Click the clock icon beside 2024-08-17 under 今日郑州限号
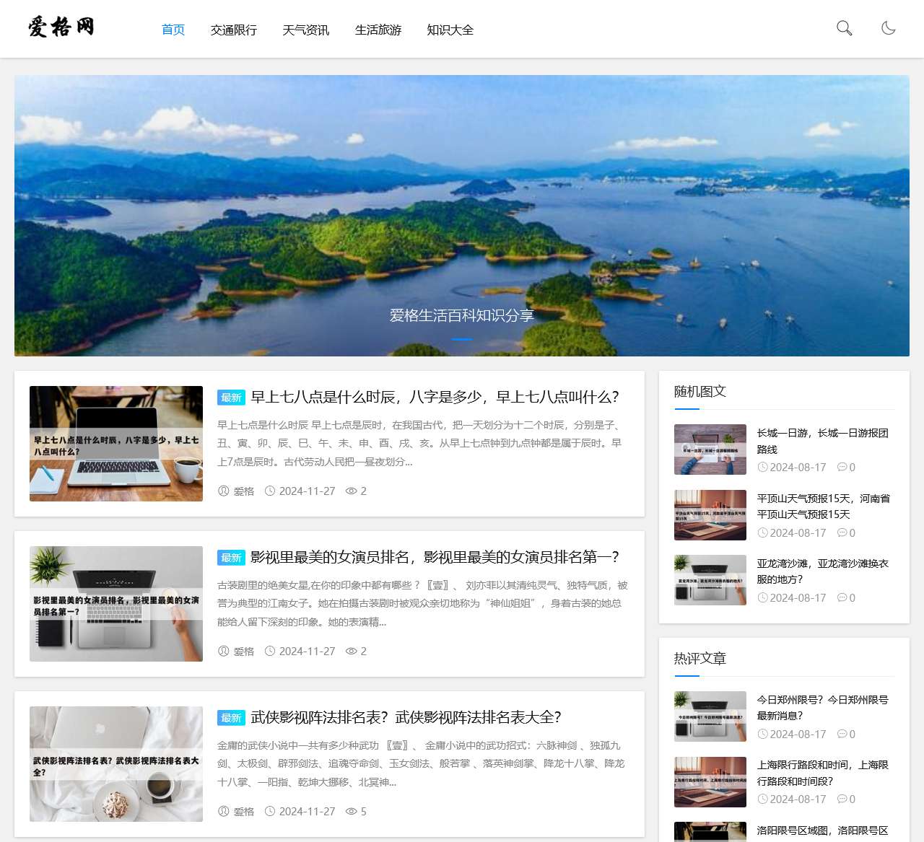Image resolution: width=924 pixels, height=842 pixels. tap(763, 734)
